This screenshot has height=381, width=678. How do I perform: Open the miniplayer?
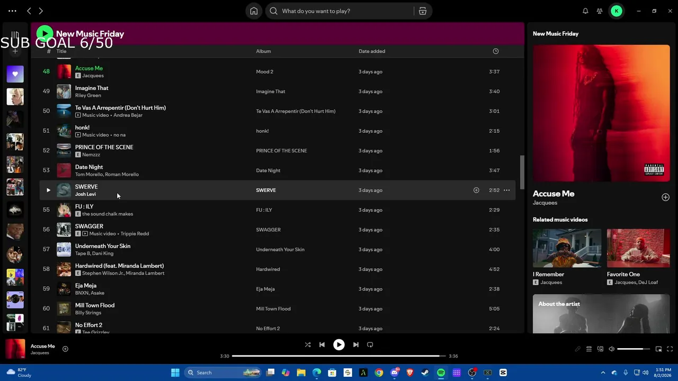(658, 349)
